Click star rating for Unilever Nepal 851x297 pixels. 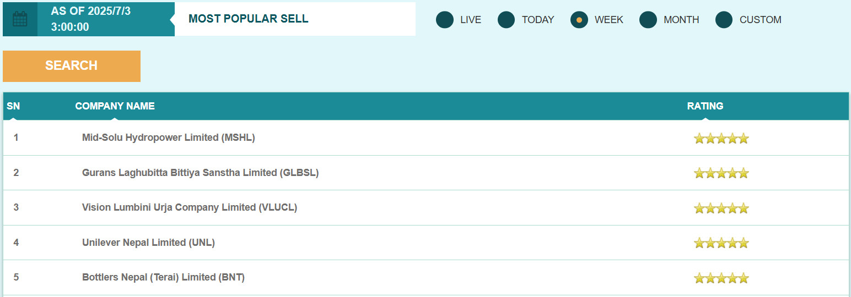coord(721,243)
